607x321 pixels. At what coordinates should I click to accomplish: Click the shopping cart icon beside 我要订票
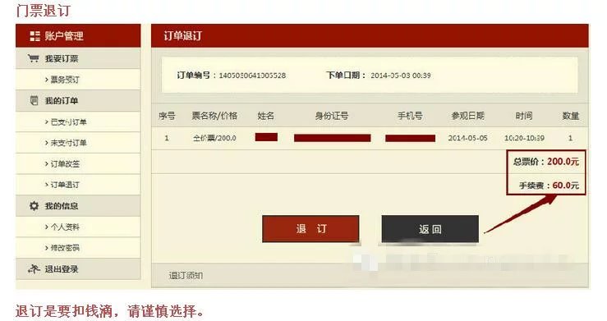[34, 58]
